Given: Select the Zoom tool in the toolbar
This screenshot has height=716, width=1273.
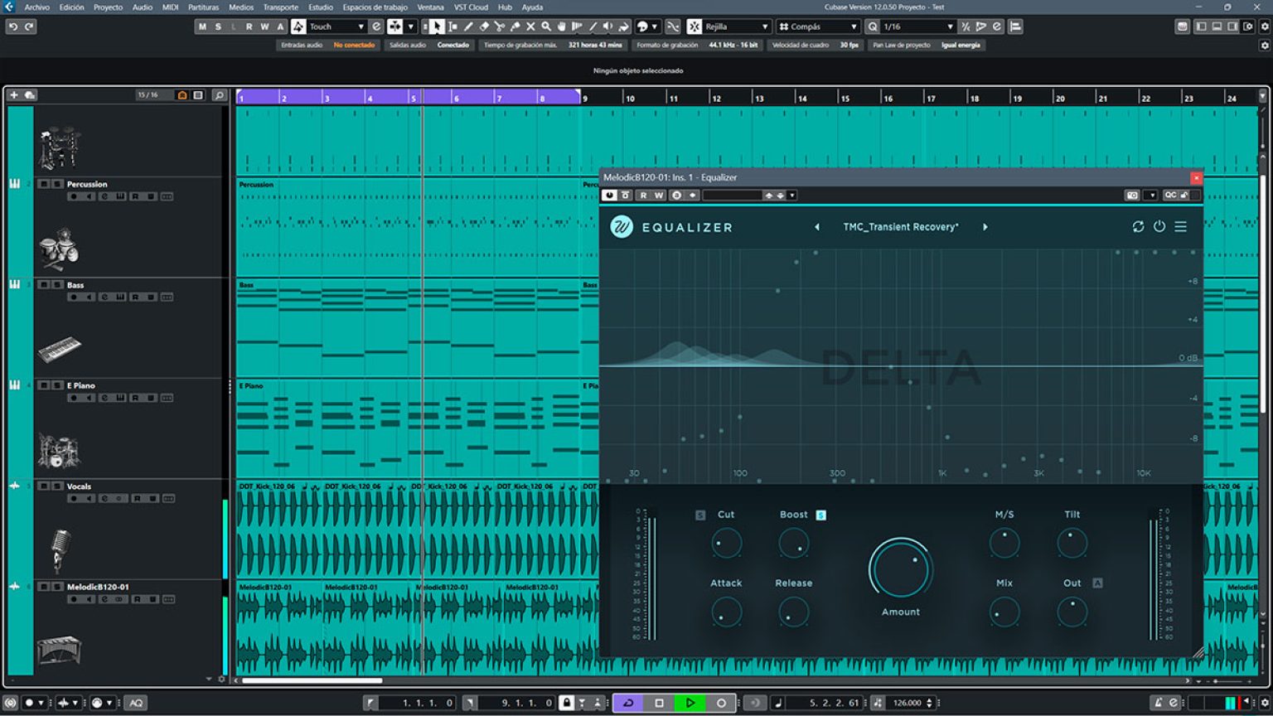Looking at the screenshot, I should (x=546, y=26).
